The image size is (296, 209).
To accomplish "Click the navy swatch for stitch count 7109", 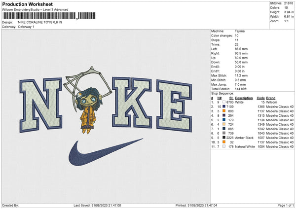I will point(224,106).
